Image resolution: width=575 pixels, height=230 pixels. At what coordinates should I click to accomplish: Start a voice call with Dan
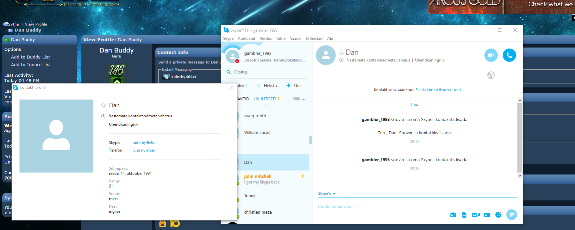(509, 55)
